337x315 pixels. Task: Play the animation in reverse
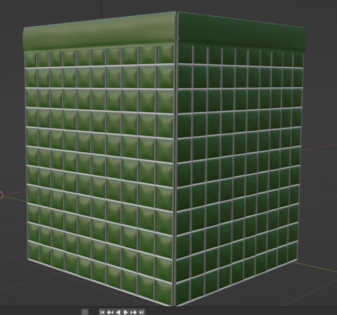point(118,312)
